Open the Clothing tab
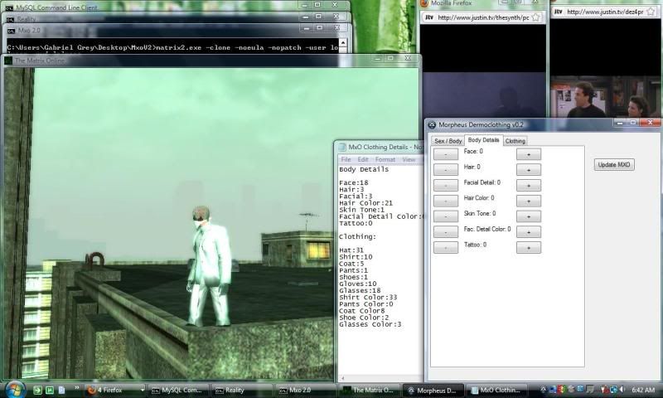Screen dimensions: 663x398 point(515,141)
